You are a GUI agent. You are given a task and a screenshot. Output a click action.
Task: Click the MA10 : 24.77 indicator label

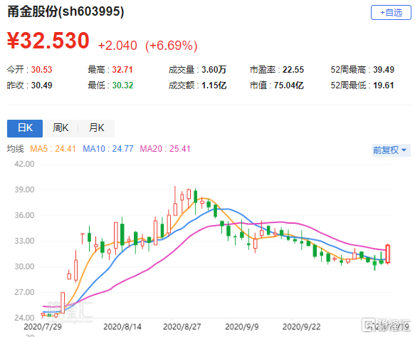coord(108,149)
